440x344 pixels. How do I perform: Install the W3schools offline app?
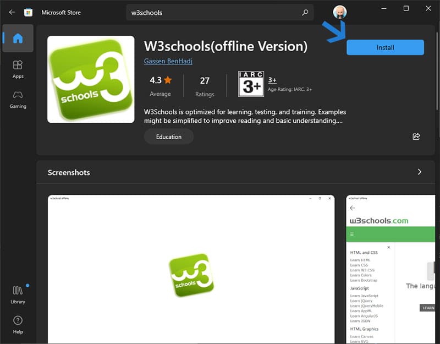385,47
